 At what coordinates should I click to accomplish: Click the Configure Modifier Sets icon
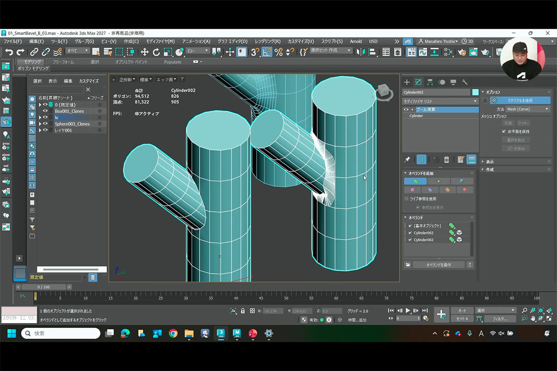click(461, 159)
